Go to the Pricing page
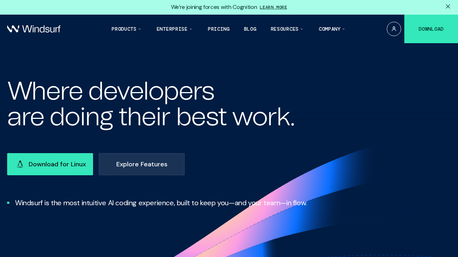 (x=219, y=29)
